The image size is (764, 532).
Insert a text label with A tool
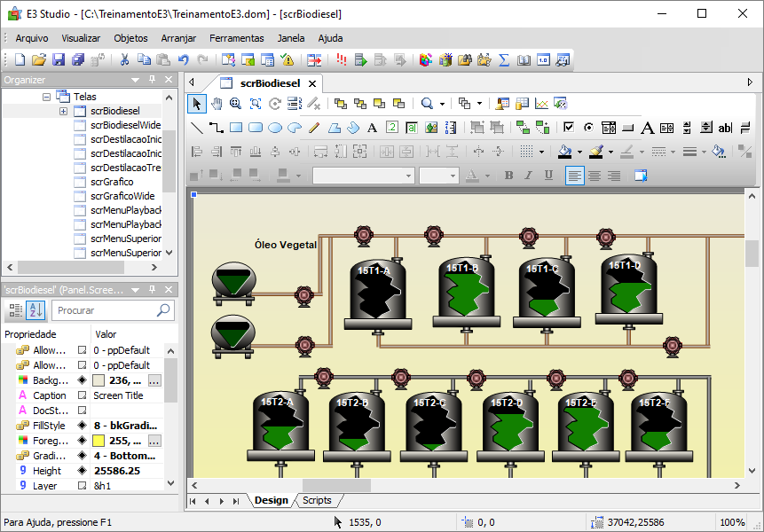(372, 128)
